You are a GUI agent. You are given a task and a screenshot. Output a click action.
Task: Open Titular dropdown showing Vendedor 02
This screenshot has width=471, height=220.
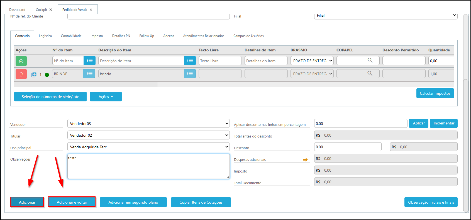click(x=148, y=135)
